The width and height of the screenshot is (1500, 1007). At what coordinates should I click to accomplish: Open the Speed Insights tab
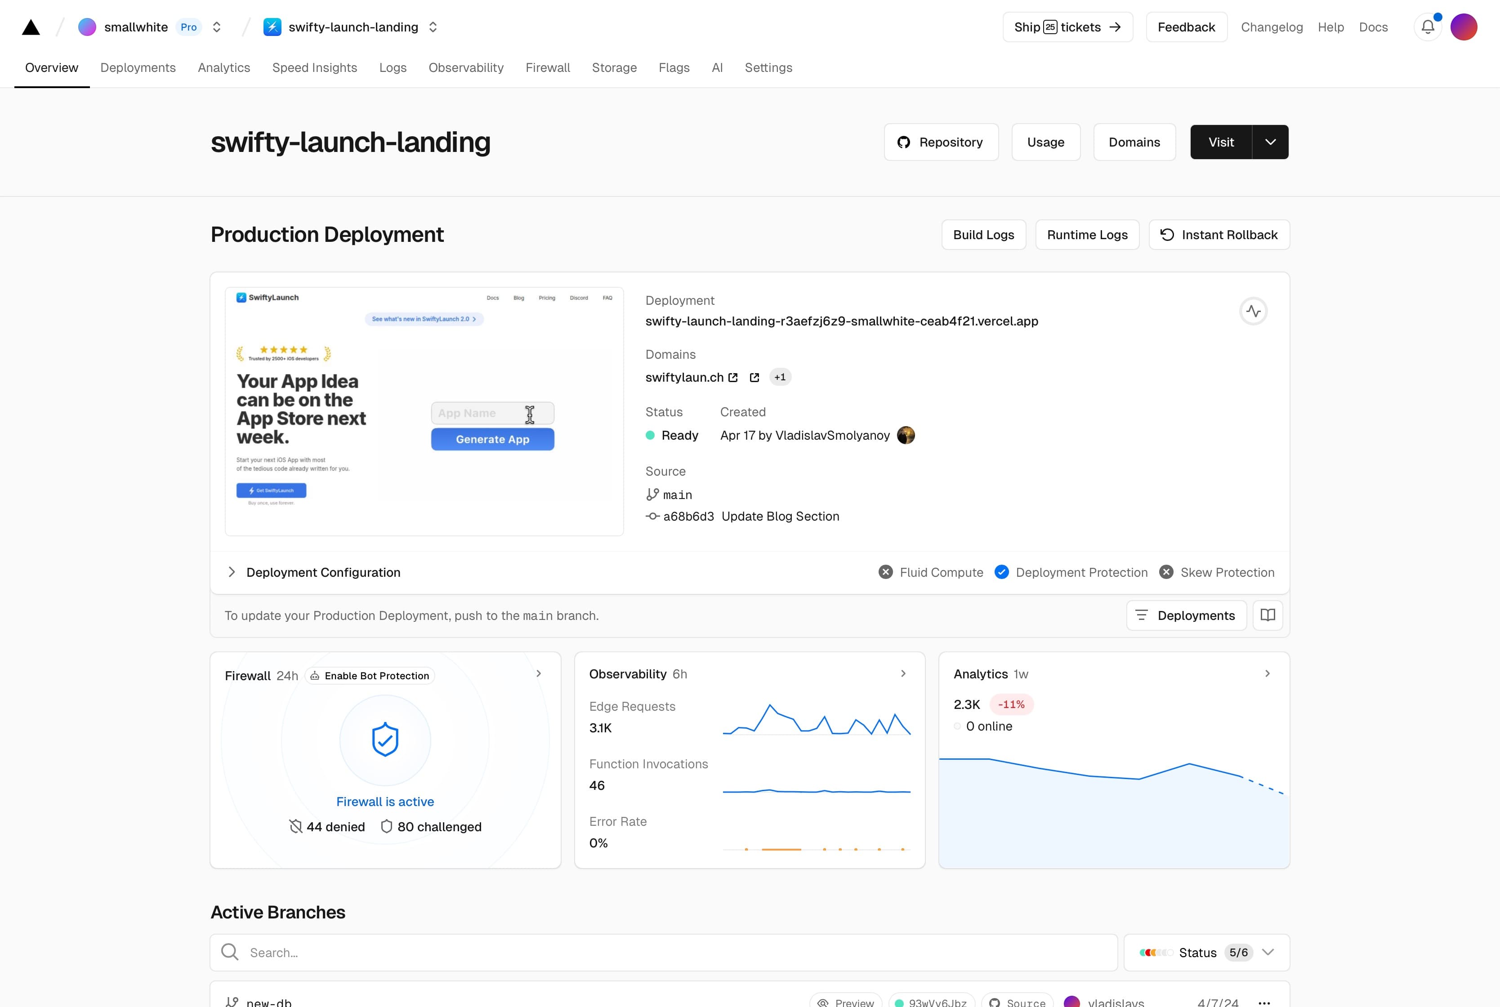(x=314, y=67)
